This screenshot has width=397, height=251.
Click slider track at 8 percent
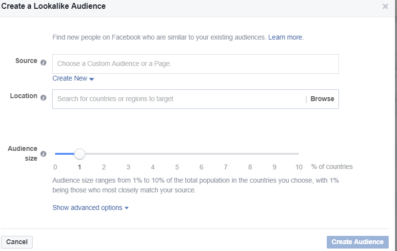250,154
